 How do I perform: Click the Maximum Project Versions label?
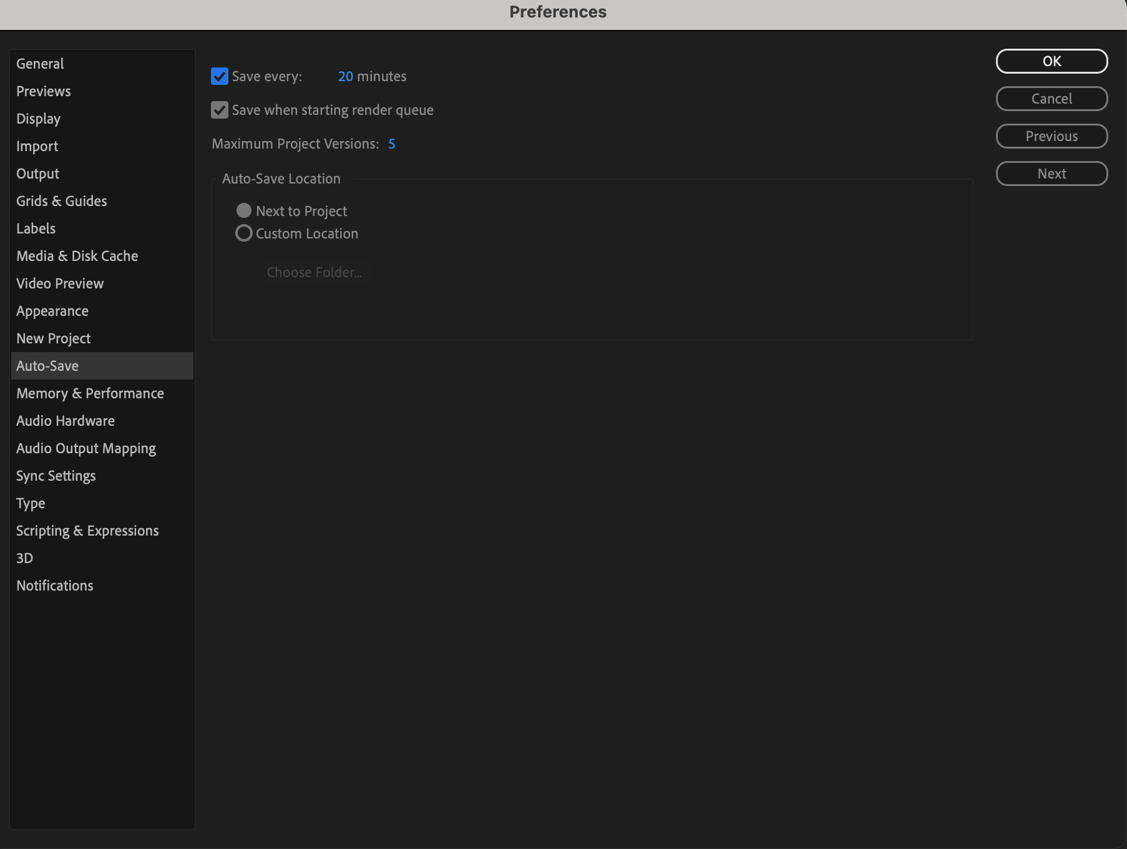click(x=295, y=144)
